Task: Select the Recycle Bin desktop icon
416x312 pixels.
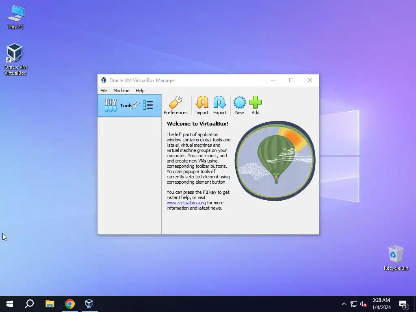Action: pyautogui.click(x=396, y=258)
